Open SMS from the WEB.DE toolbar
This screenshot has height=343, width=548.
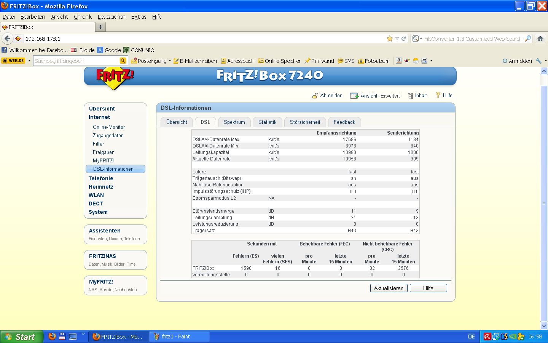pos(346,61)
